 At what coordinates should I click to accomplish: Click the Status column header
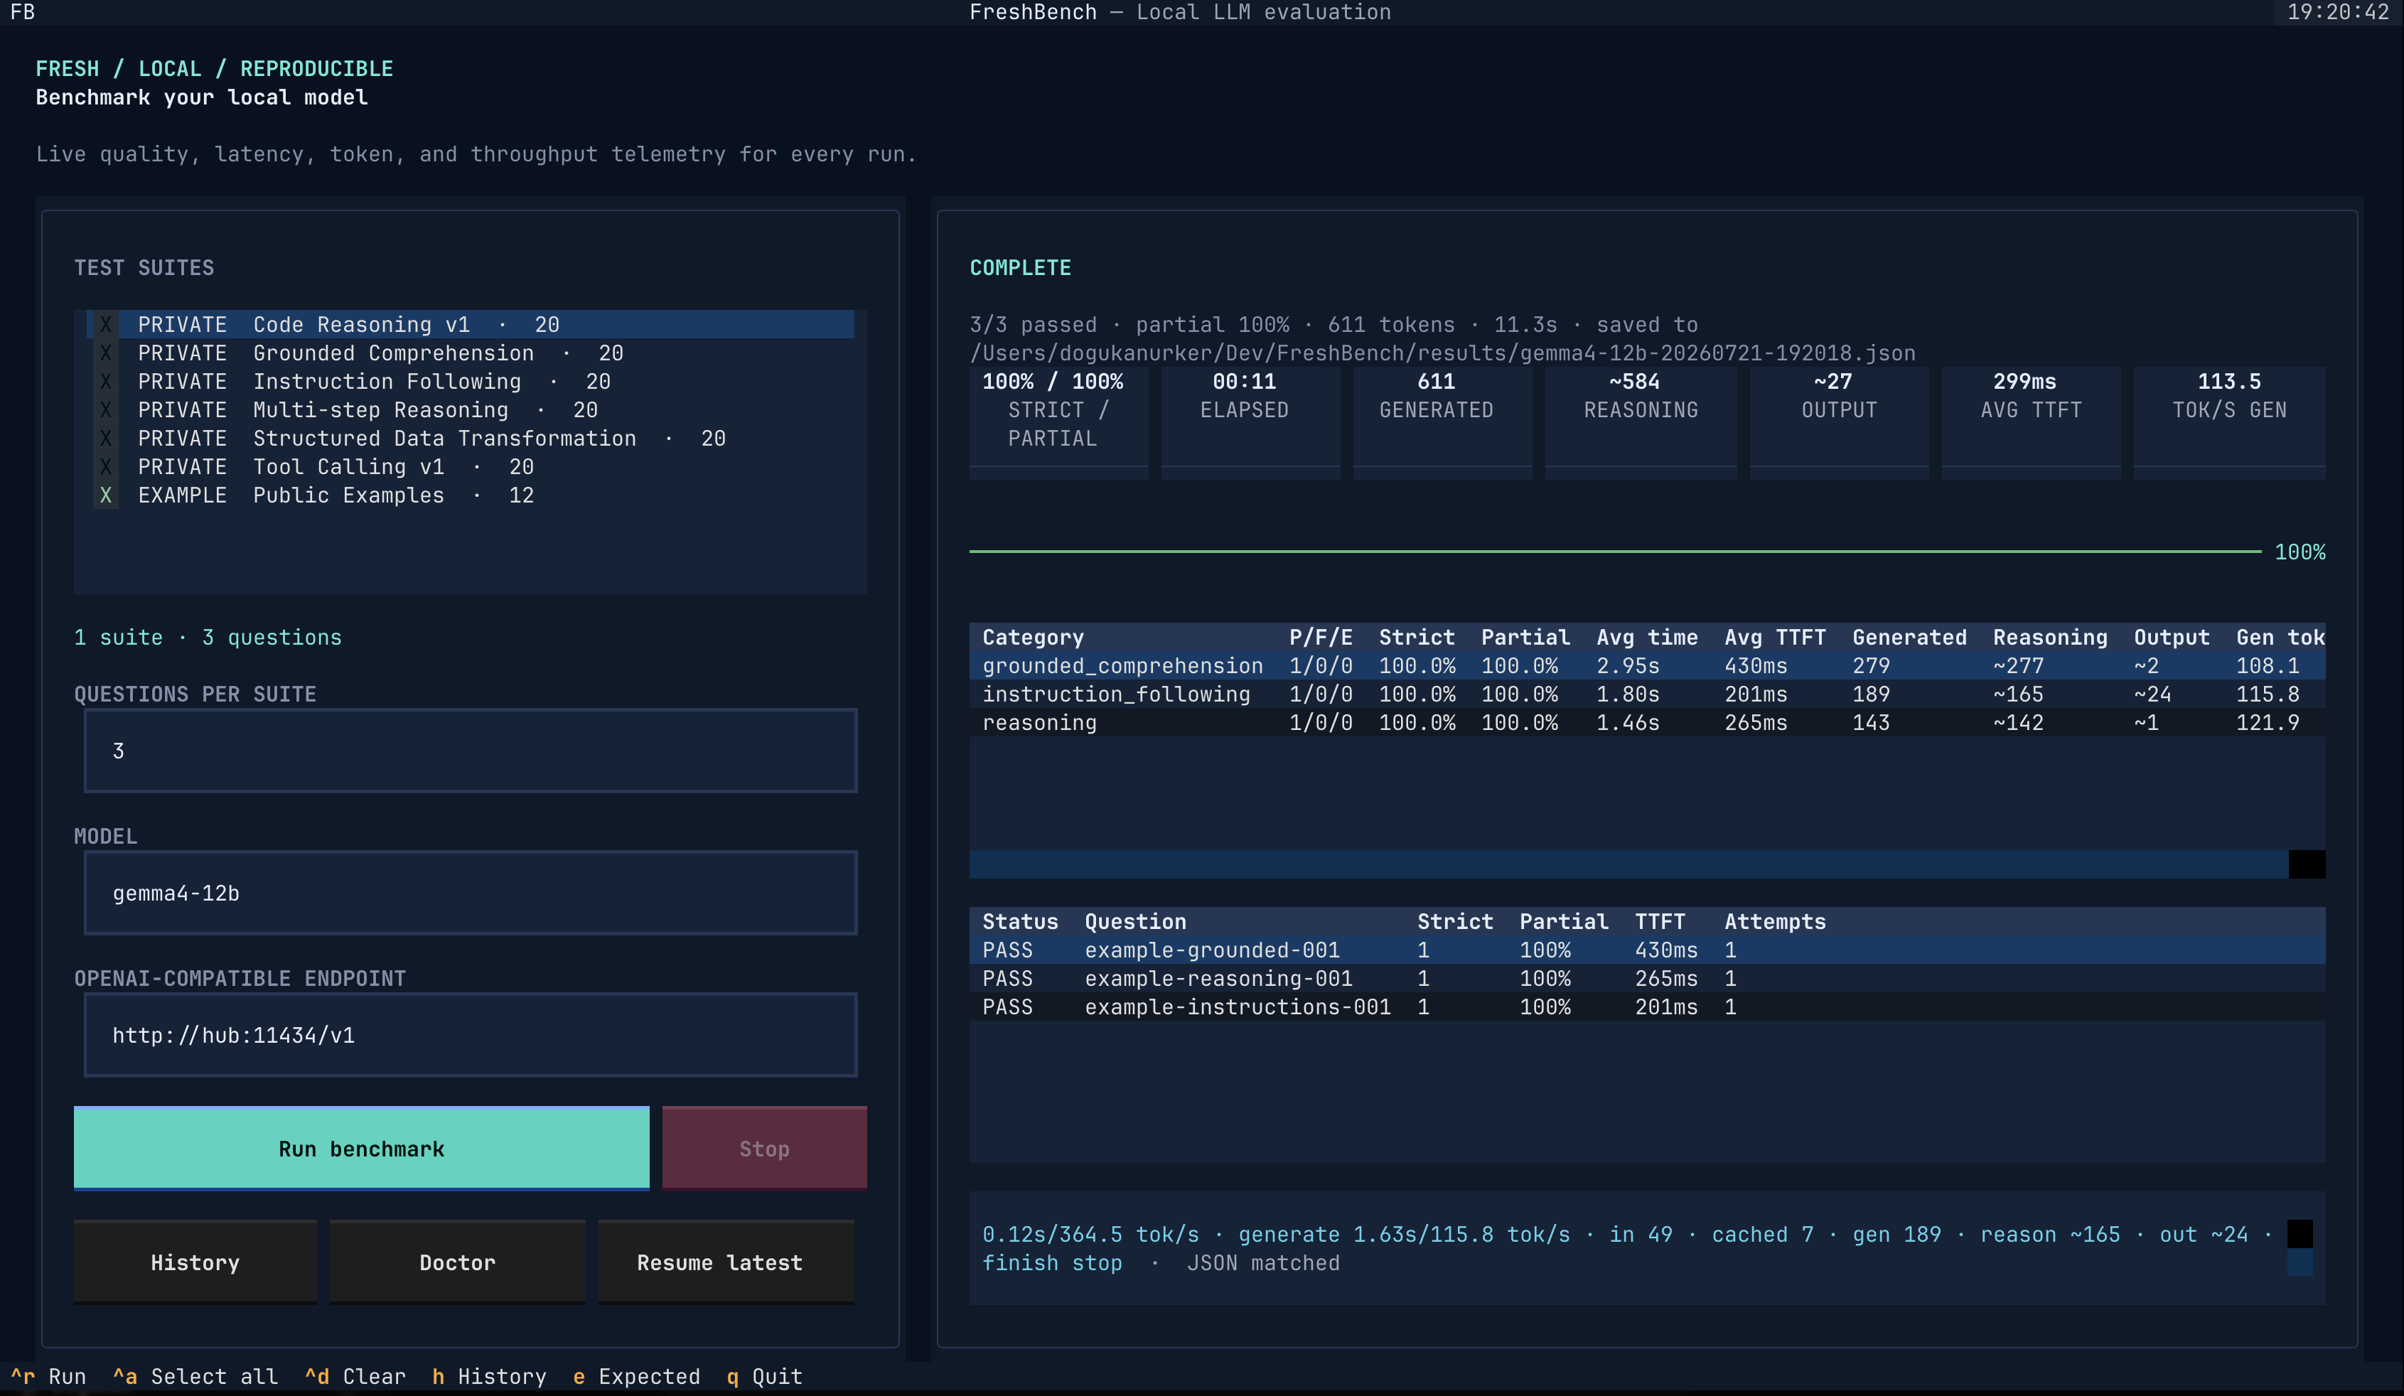(1020, 922)
